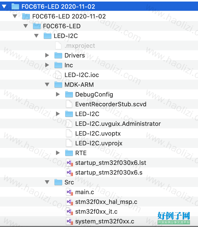Select the LED-I2C.ioc file name
The width and height of the screenshot is (198, 227).
coord(82,75)
